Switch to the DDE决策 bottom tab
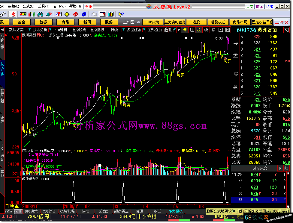This screenshot has height=223, width=293. point(32,211)
